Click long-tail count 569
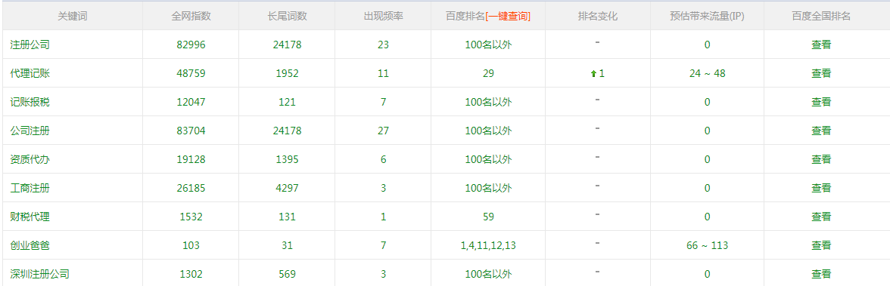 click(288, 274)
